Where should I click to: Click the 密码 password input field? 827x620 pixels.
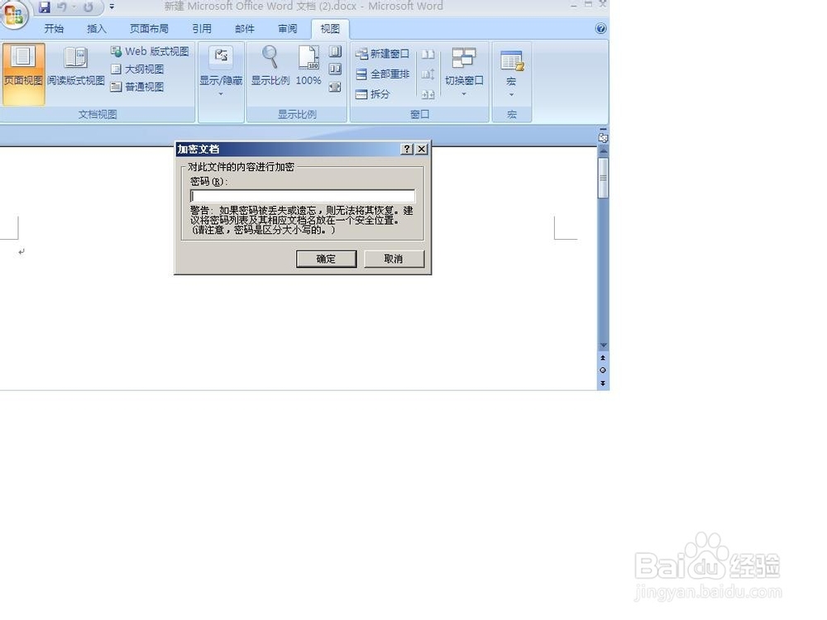click(x=302, y=196)
